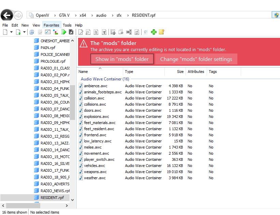The width and height of the screenshot is (280, 215).
Task: Click the warning triangle in the red banner
Action: coord(84,44)
